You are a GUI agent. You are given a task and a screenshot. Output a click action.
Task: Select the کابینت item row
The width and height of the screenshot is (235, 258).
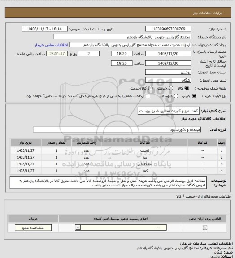click(x=118, y=150)
